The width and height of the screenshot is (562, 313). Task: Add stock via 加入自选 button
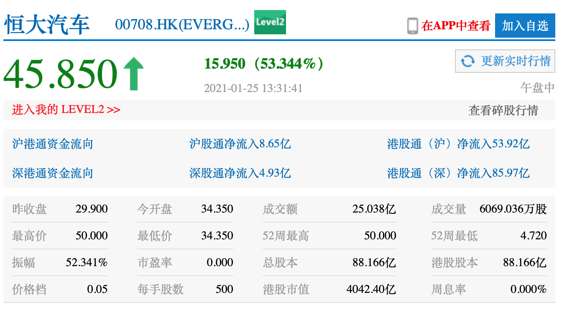pyautogui.click(x=525, y=26)
